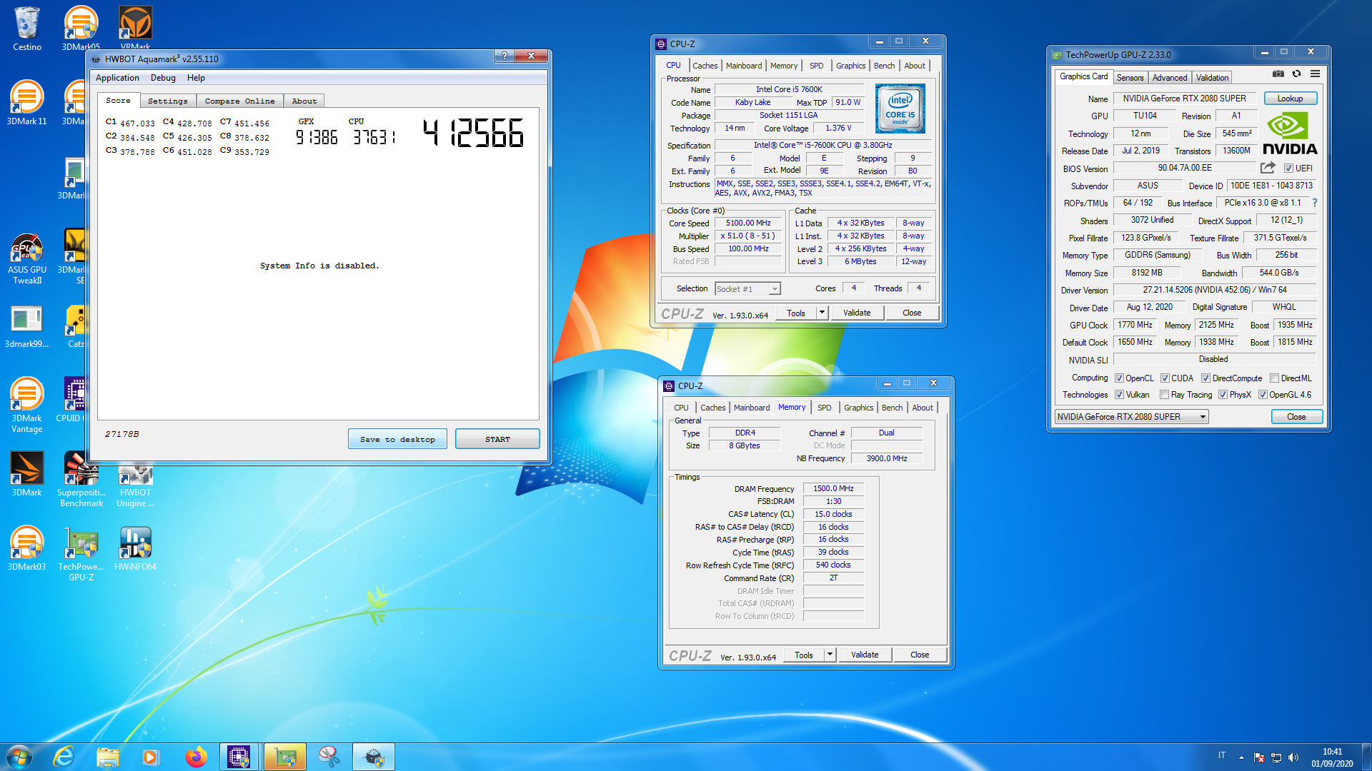Open the Mainboard tab in upper CPU-Z

(x=743, y=66)
